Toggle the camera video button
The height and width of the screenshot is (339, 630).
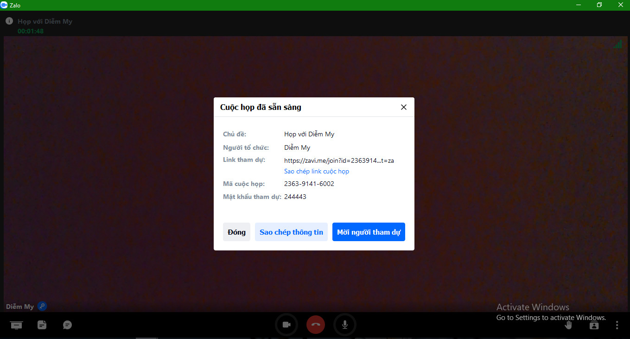[286, 325]
